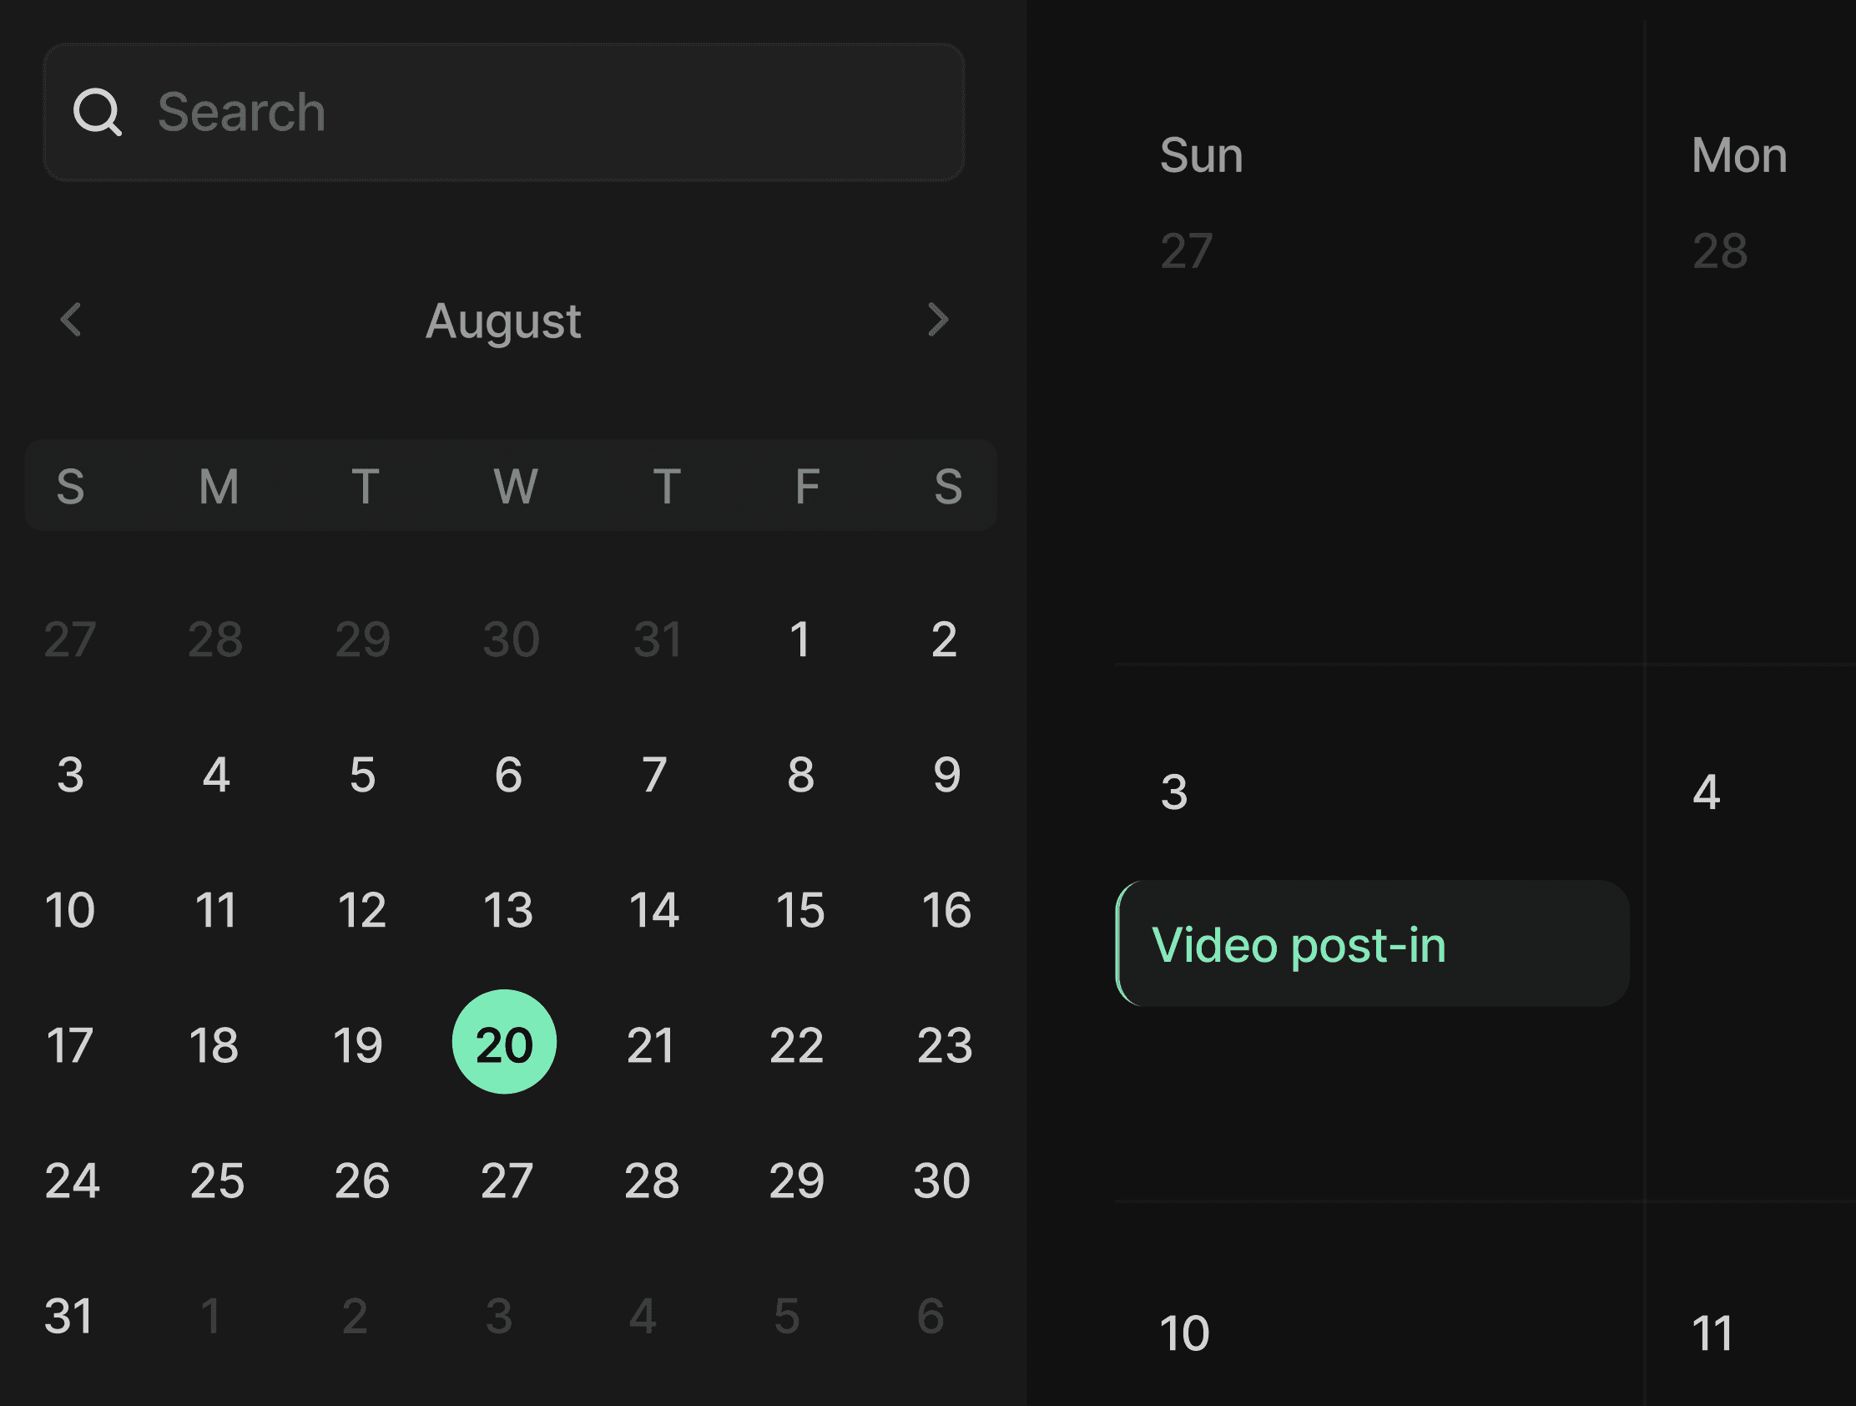The image size is (1856, 1406).
Task: Select the August month title
Action: point(502,321)
